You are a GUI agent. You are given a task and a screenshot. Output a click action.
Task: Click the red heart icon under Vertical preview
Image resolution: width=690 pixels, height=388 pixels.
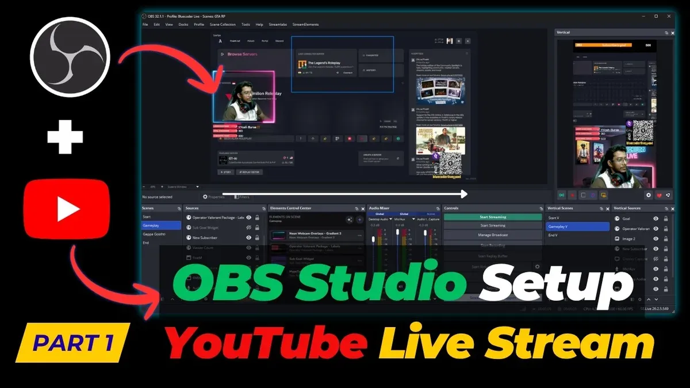click(x=659, y=195)
